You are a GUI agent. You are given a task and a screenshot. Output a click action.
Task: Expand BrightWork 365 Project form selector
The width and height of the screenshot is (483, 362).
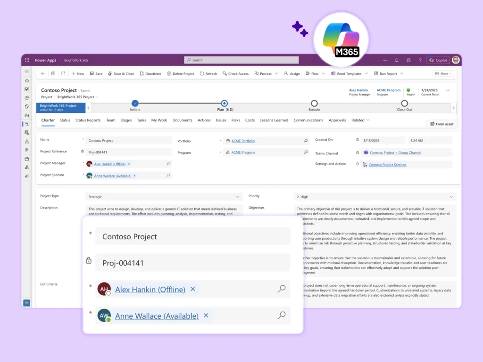77,97
